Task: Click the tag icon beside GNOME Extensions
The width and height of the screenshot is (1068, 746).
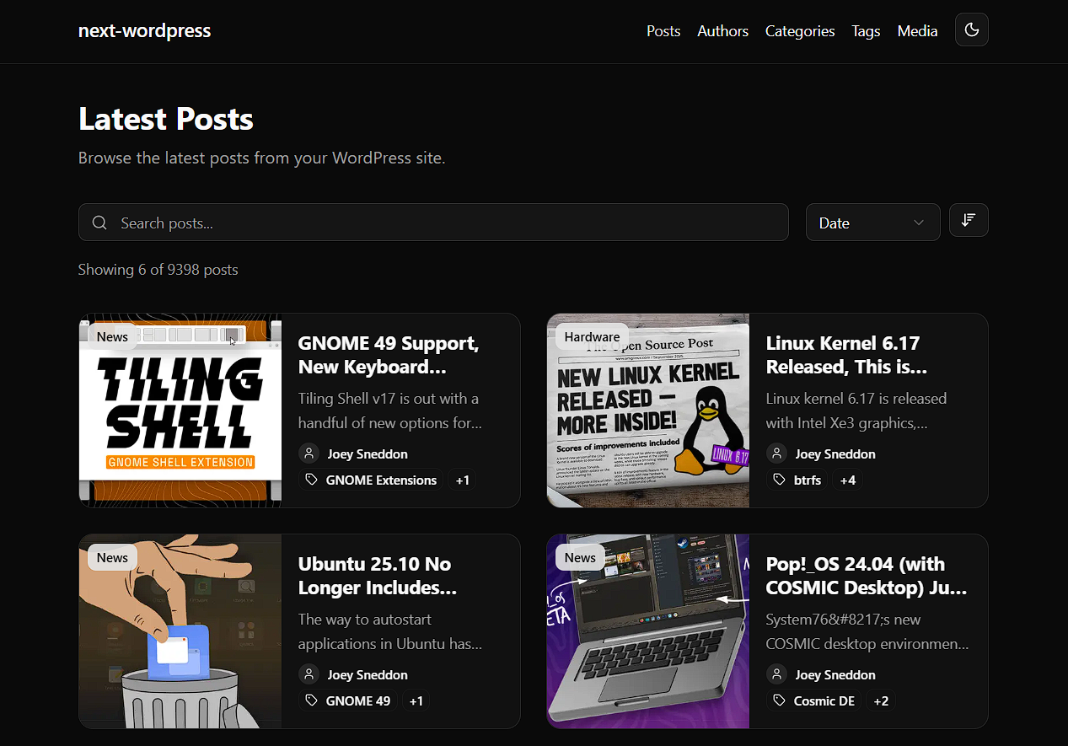Action: pos(312,480)
